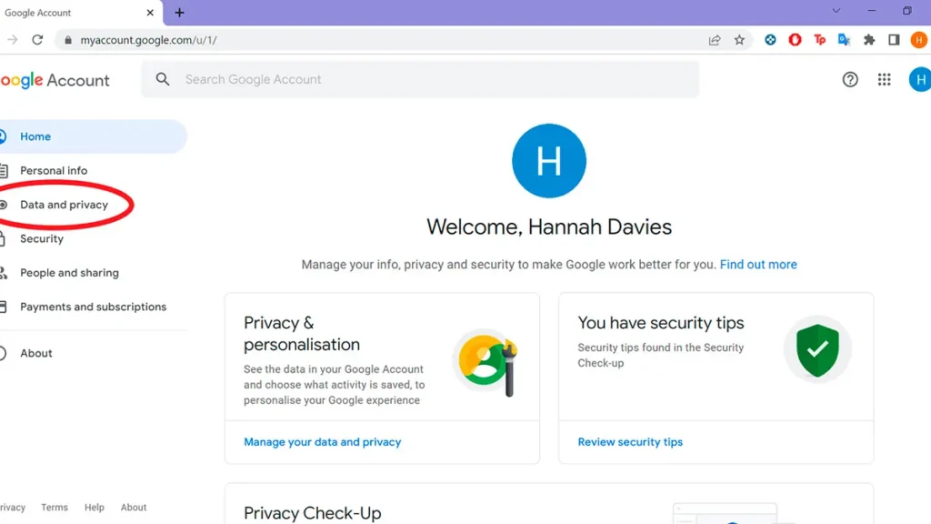Open the share page icon in address bar
The image size is (931, 524).
pos(715,40)
